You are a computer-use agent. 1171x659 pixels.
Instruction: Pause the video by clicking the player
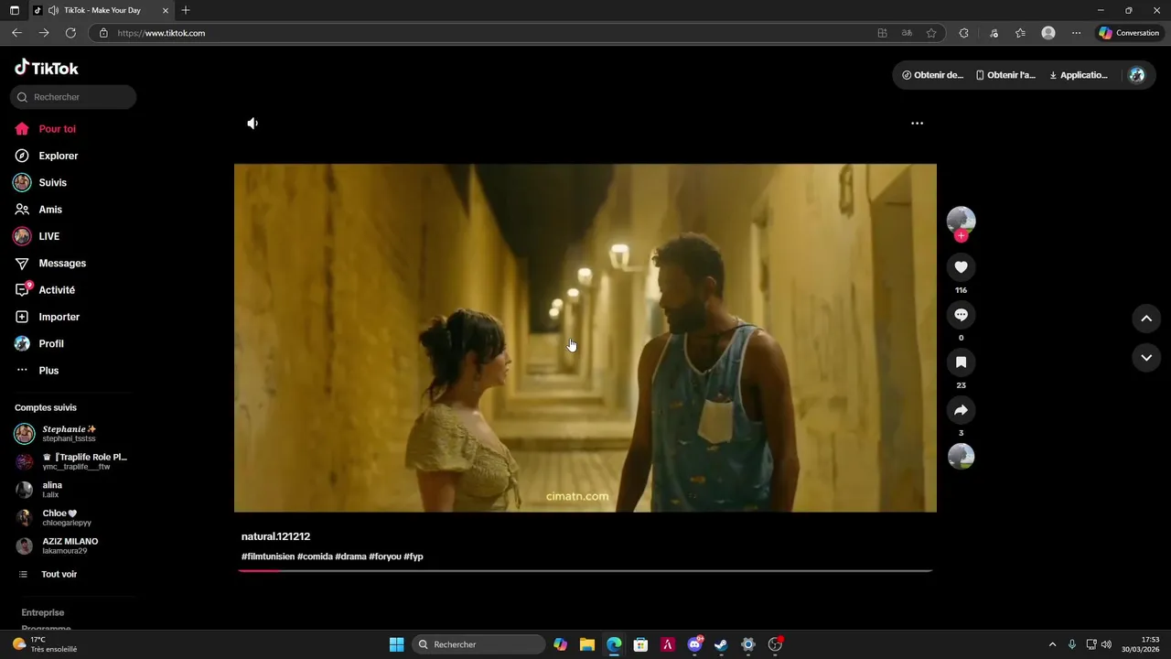(585, 338)
